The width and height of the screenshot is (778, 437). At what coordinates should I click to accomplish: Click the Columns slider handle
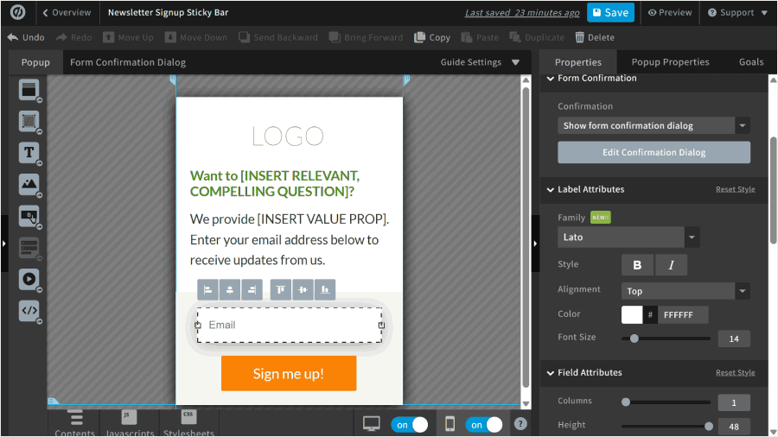tap(626, 402)
